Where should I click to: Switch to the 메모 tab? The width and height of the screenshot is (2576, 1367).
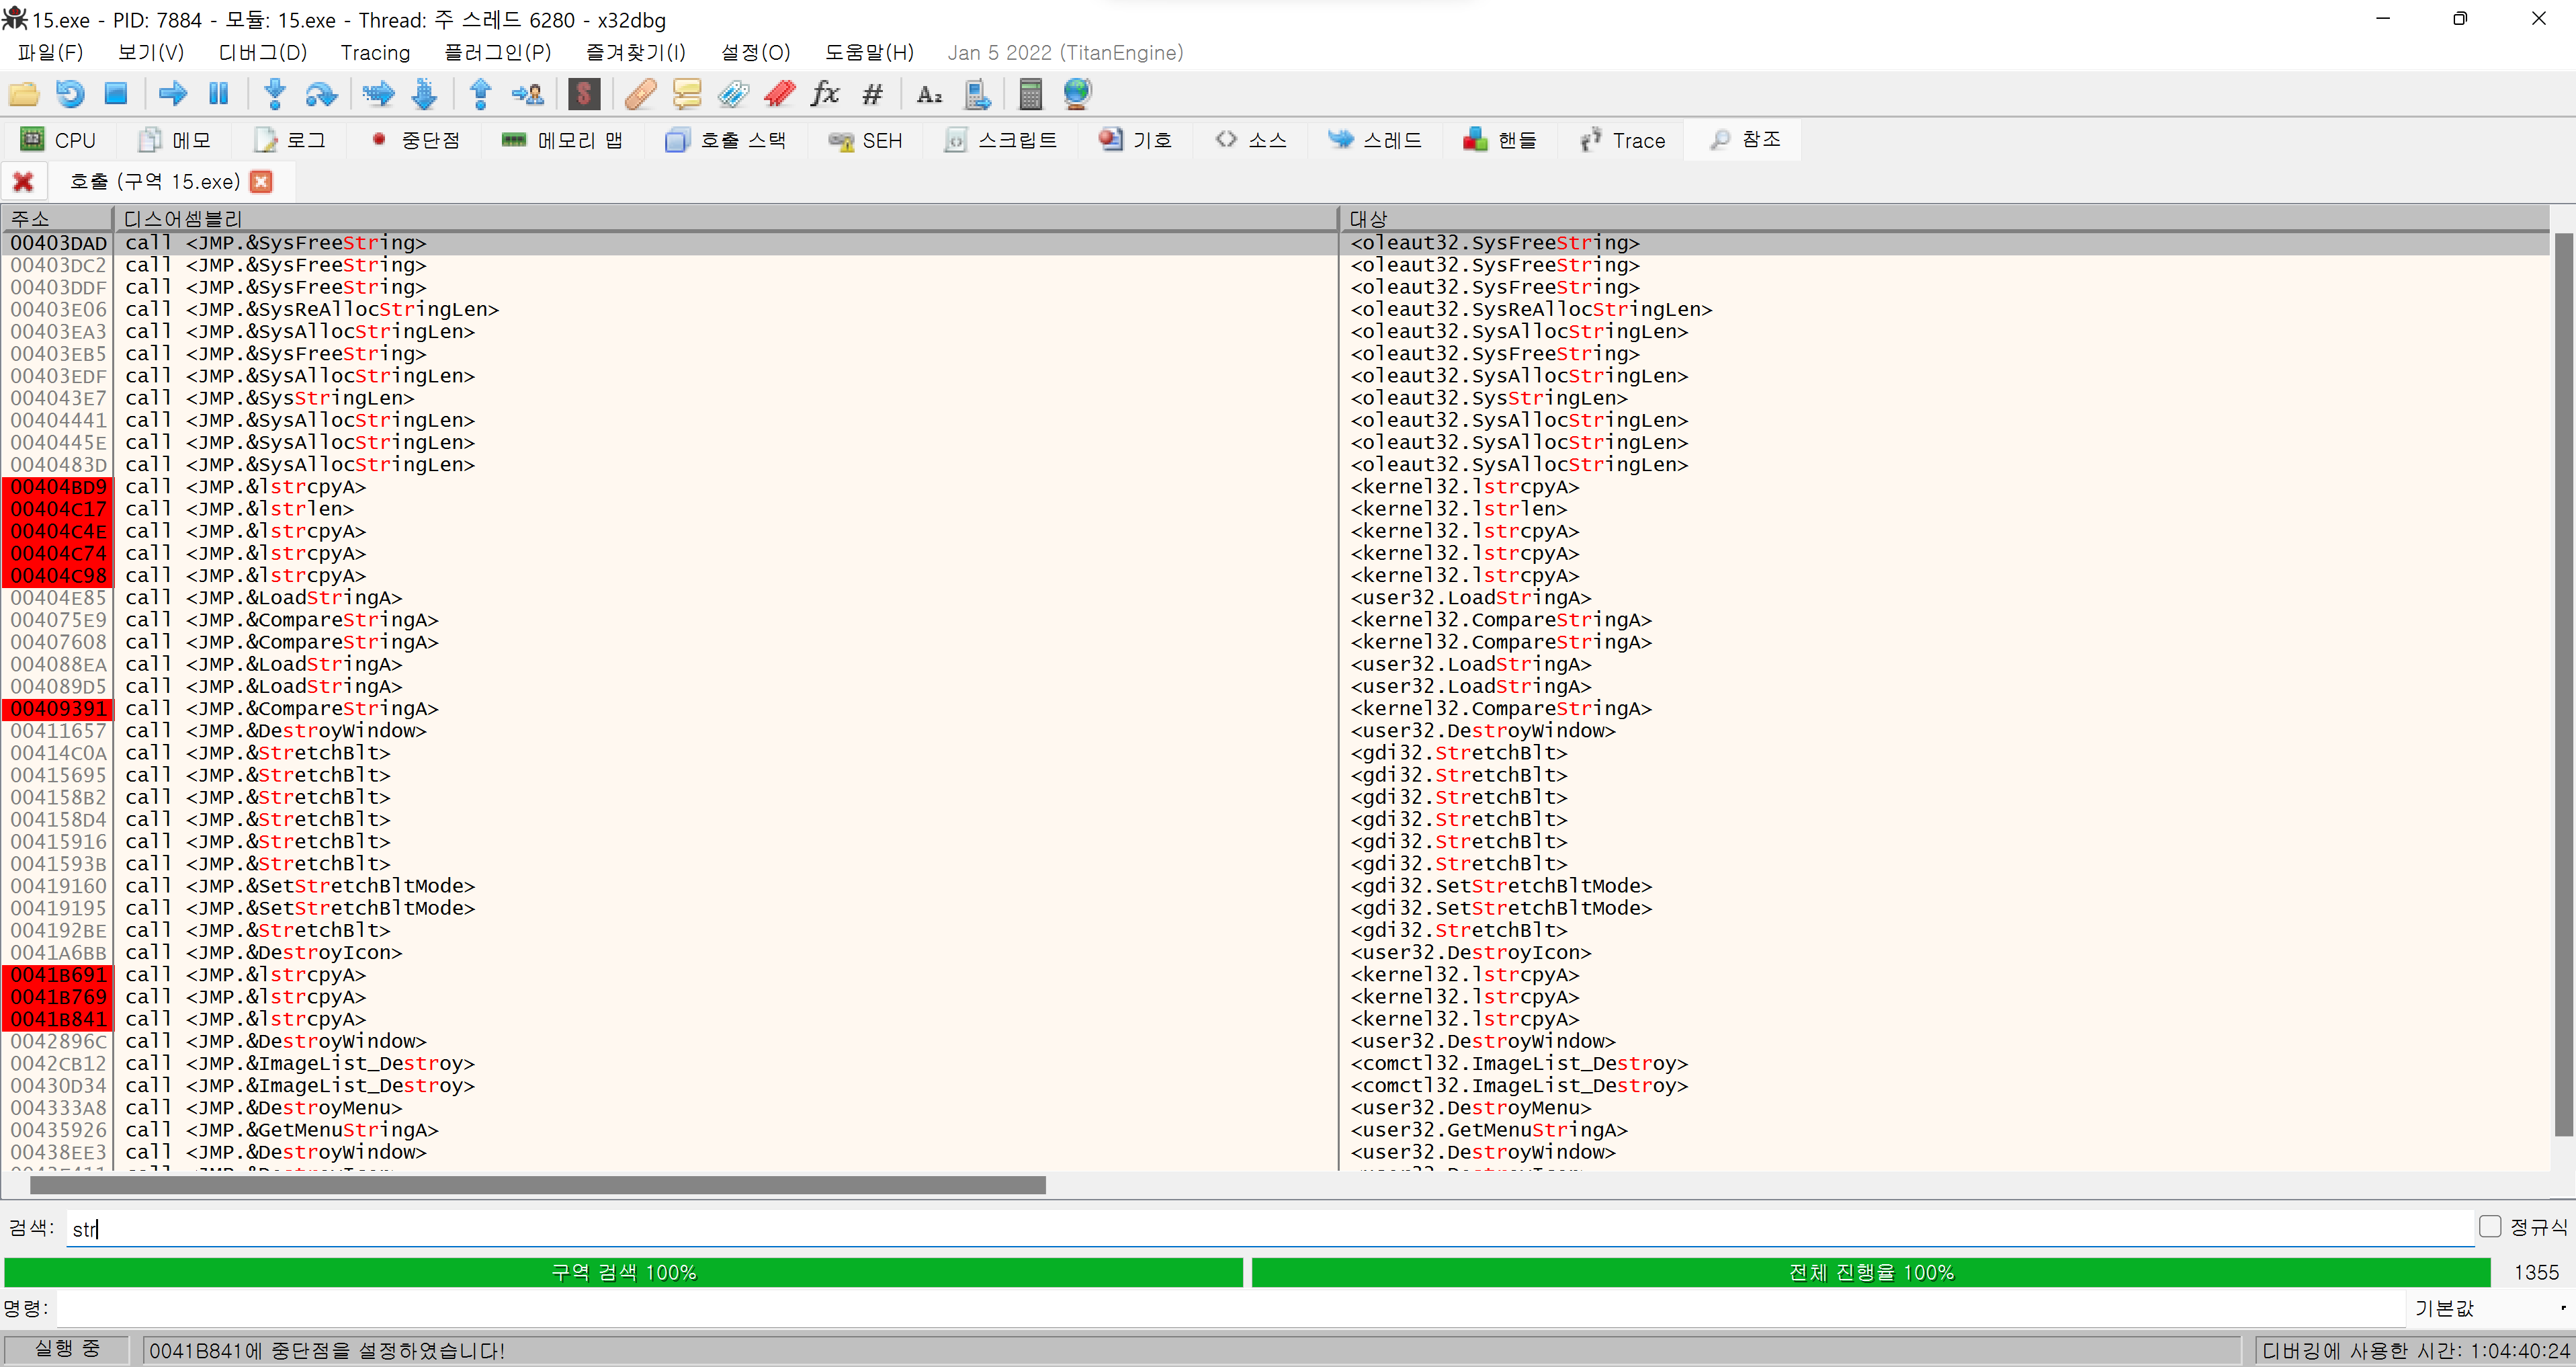(174, 140)
